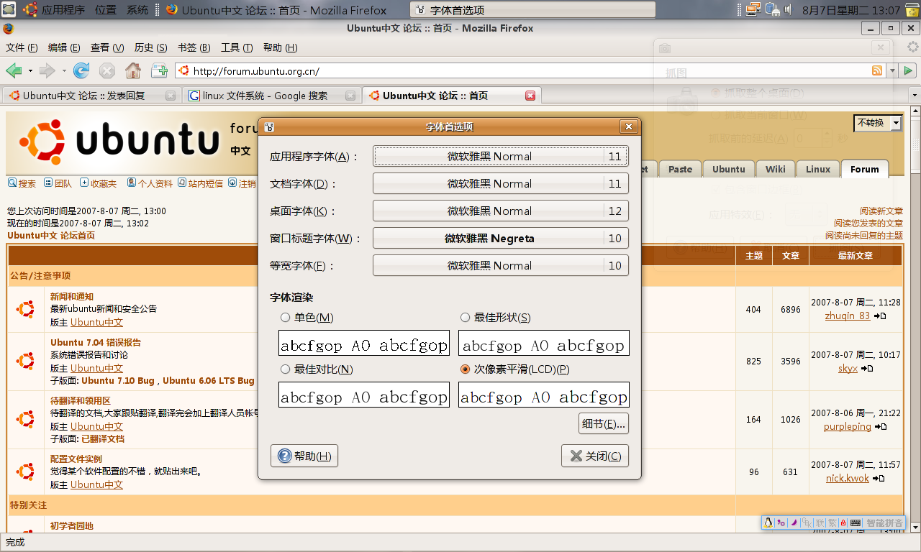This screenshot has height=552, width=921.
Task: Open the Forward button history dropdown arrow
Action: coord(64,71)
